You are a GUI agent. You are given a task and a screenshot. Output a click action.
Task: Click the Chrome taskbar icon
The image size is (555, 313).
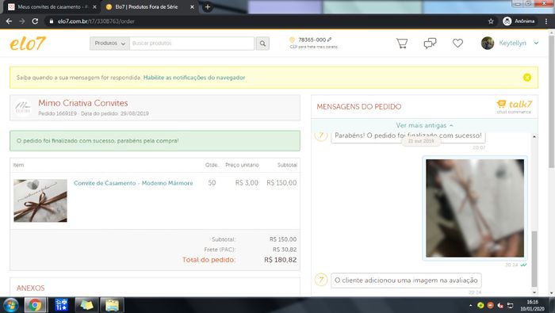(35, 305)
